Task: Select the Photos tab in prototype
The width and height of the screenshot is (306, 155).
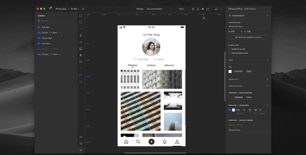Action: (133, 65)
